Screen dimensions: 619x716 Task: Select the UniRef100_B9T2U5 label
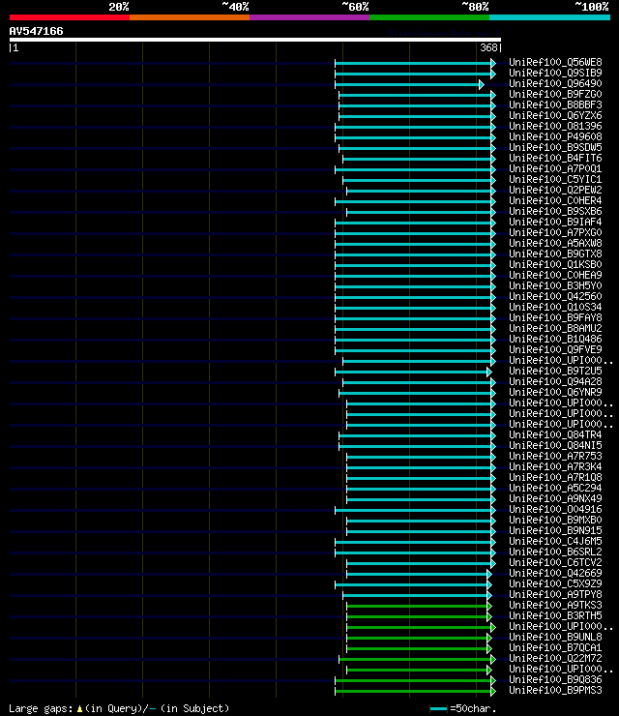pyautogui.click(x=555, y=372)
